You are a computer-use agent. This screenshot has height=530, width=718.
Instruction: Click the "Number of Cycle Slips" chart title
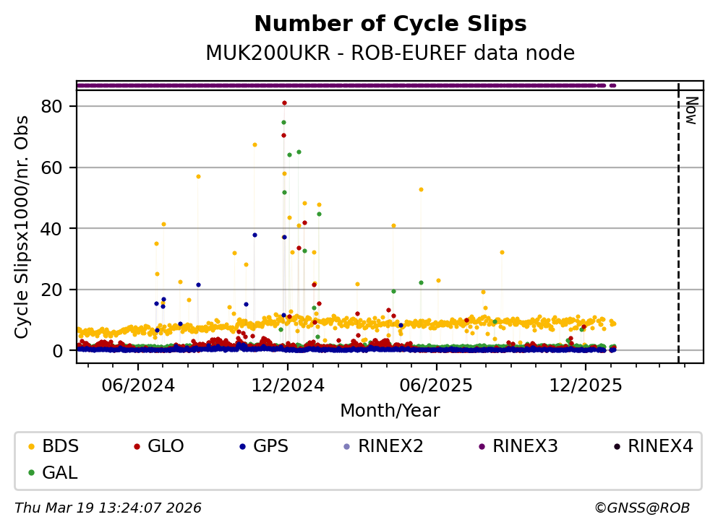click(390, 25)
